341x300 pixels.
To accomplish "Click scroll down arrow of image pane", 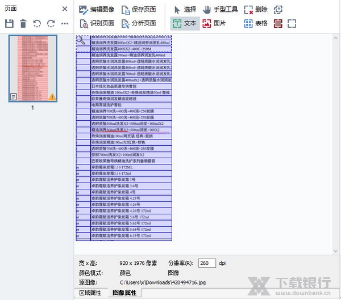I will point(335,251).
